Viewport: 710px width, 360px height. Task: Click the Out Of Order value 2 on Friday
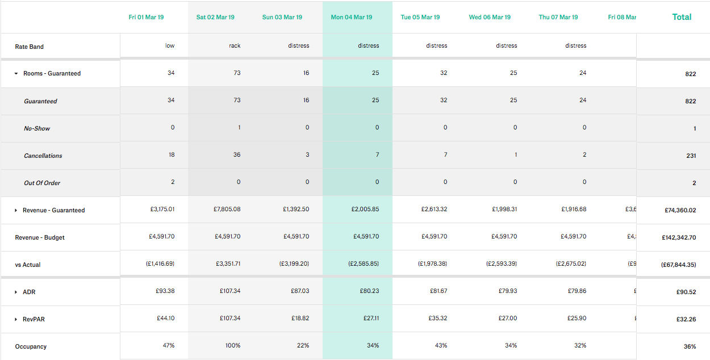(x=173, y=182)
